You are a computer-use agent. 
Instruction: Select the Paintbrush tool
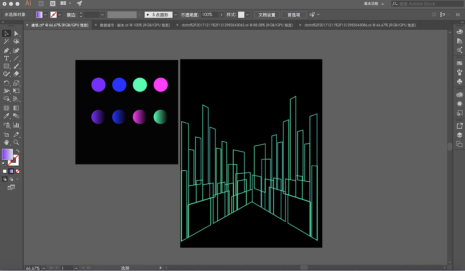16,66
